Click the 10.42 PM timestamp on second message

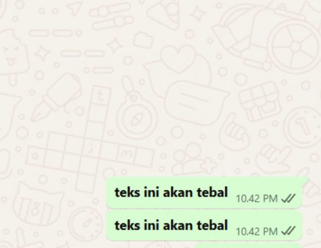pos(257,232)
